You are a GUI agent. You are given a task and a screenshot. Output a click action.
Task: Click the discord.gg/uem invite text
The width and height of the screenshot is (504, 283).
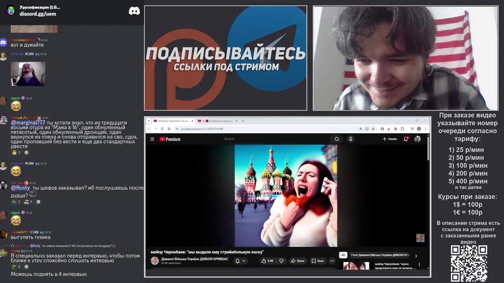tap(38, 14)
